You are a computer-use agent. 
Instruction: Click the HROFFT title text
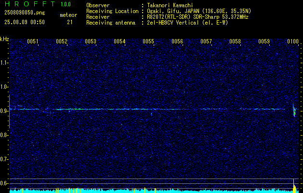coord(30,4)
